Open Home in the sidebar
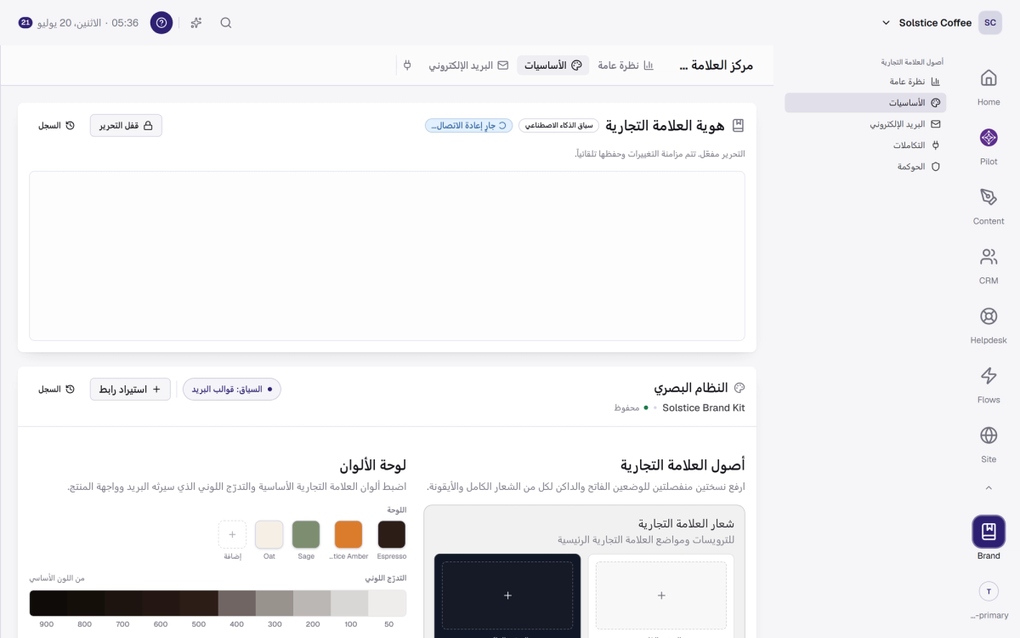The height and width of the screenshot is (638, 1020). click(x=989, y=85)
